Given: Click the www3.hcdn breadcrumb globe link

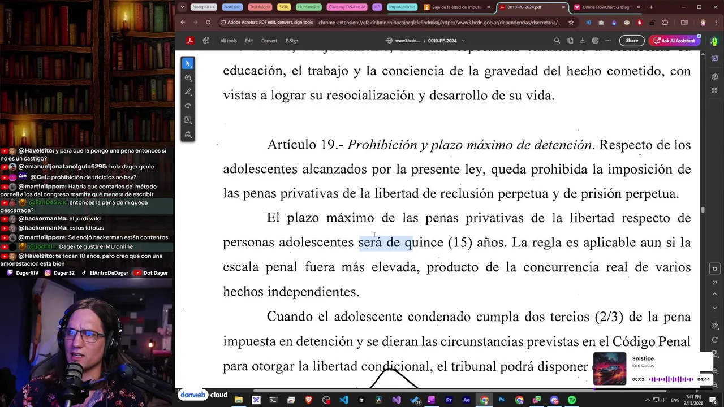Looking at the screenshot, I should click(403, 41).
